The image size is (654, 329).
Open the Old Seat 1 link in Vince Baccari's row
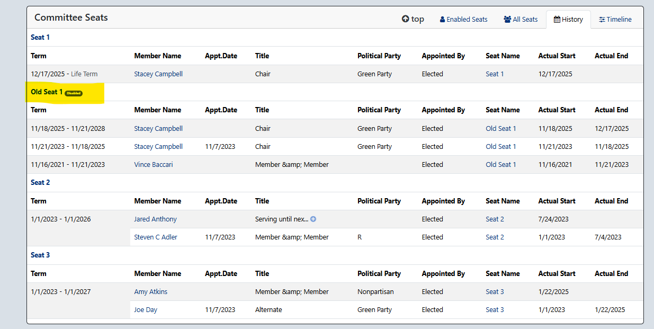coord(501,165)
